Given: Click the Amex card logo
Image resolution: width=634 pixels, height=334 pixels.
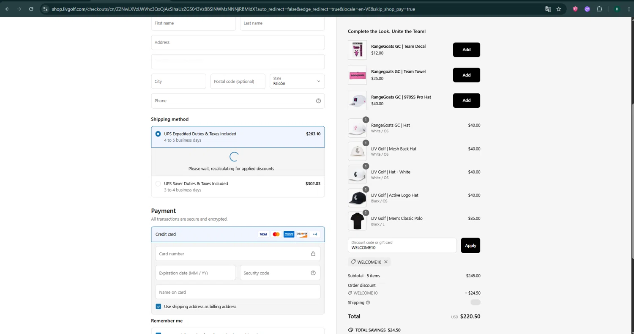Looking at the screenshot, I should [x=289, y=234].
